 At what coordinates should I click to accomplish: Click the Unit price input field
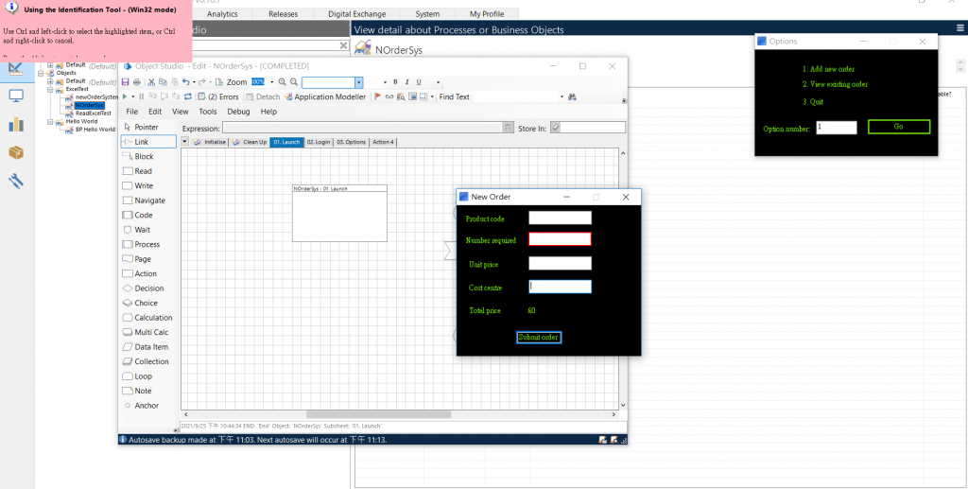560,264
